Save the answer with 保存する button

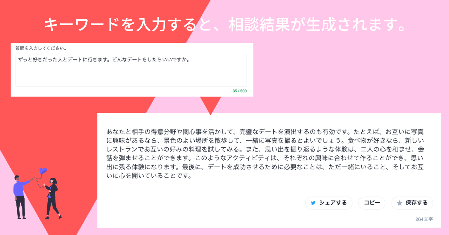(x=412, y=203)
